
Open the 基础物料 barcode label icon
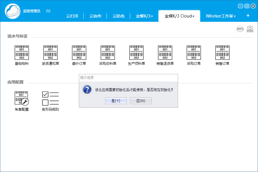tap(22, 53)
